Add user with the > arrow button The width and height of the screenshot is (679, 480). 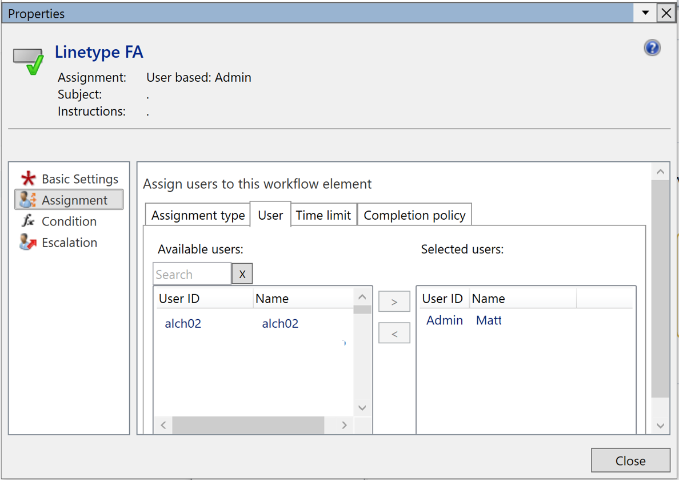[x=394, y=302]
